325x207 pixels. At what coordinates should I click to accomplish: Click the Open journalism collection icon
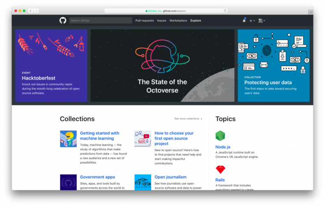coord(142,182)
